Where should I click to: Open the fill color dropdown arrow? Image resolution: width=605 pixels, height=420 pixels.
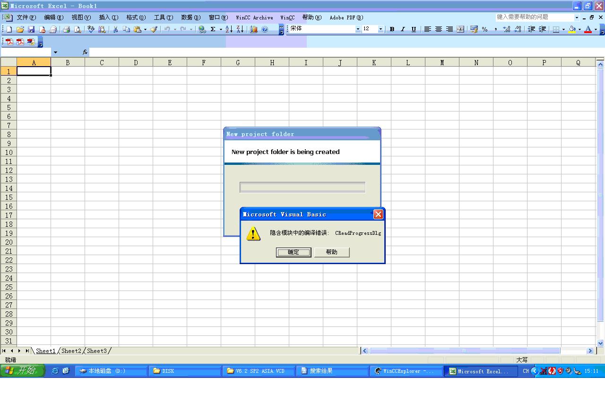coord(579,29)
